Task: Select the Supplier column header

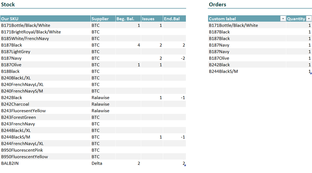Action: point(103,19)
